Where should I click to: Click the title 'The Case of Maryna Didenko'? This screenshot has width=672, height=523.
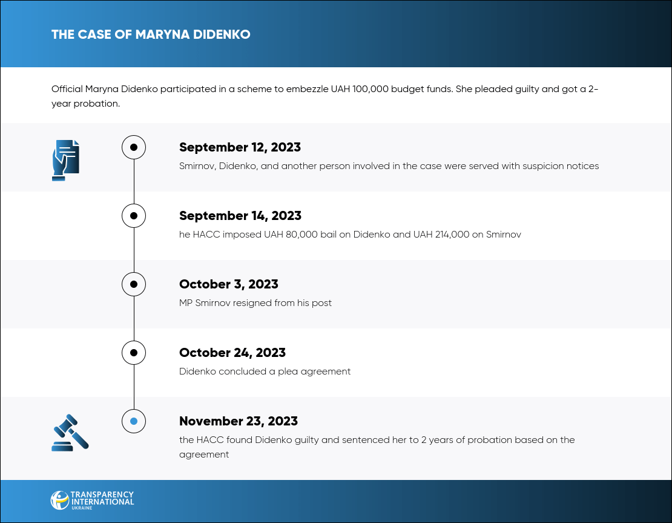coord(151,35)
